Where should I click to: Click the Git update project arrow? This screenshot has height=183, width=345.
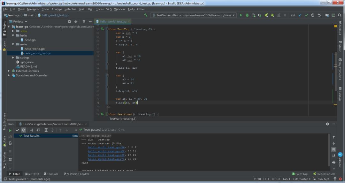(300, 15)
